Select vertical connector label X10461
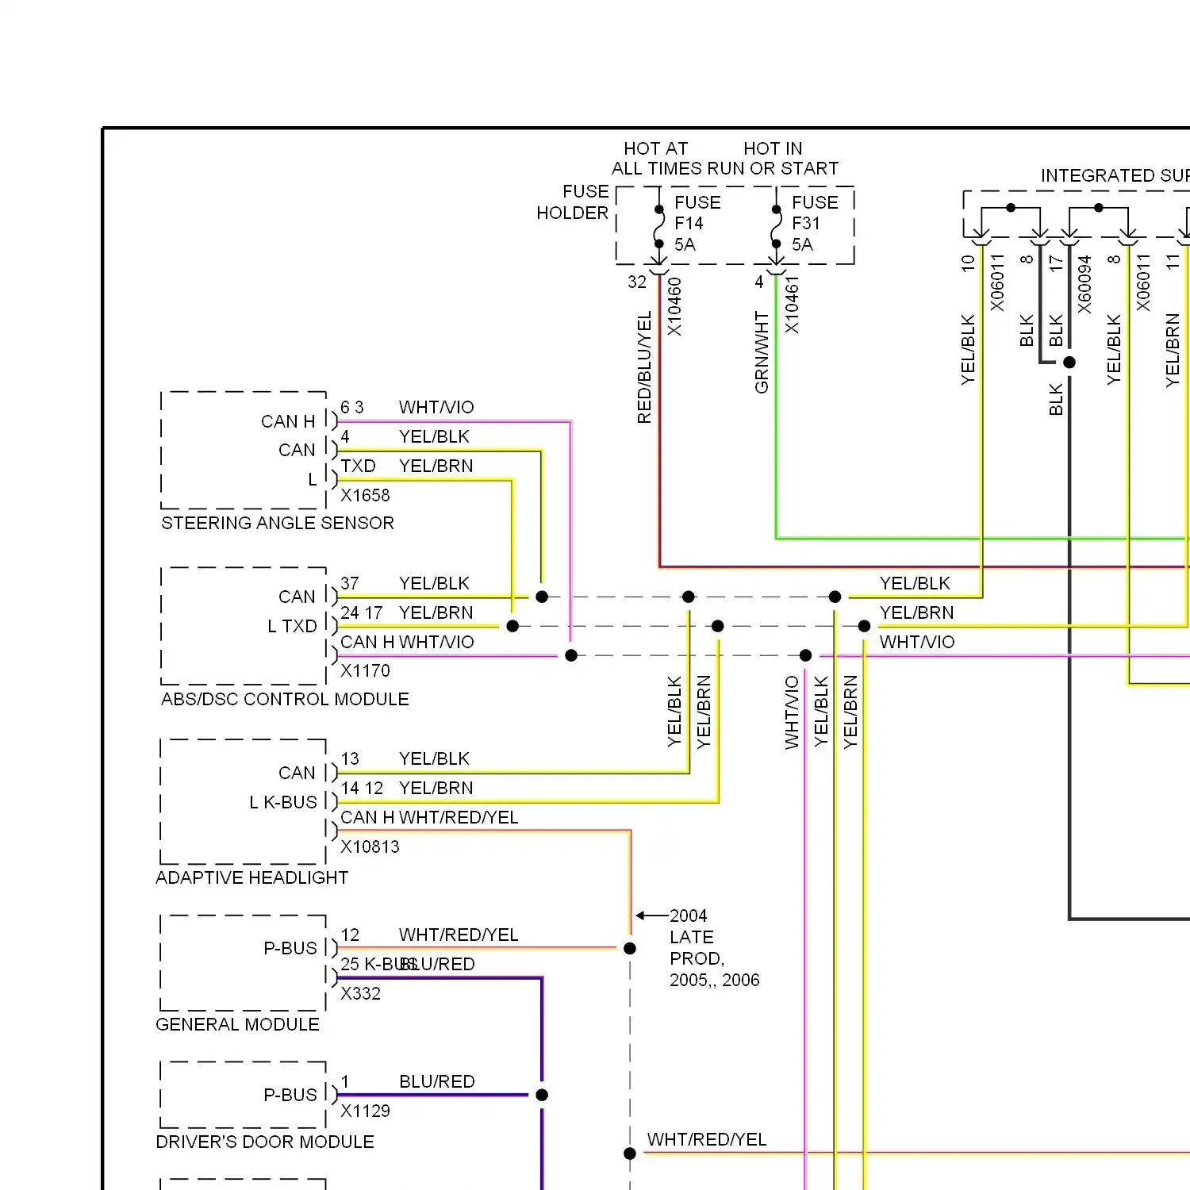Viewport: 1190px width, 1190px height. tap(792, 305)
